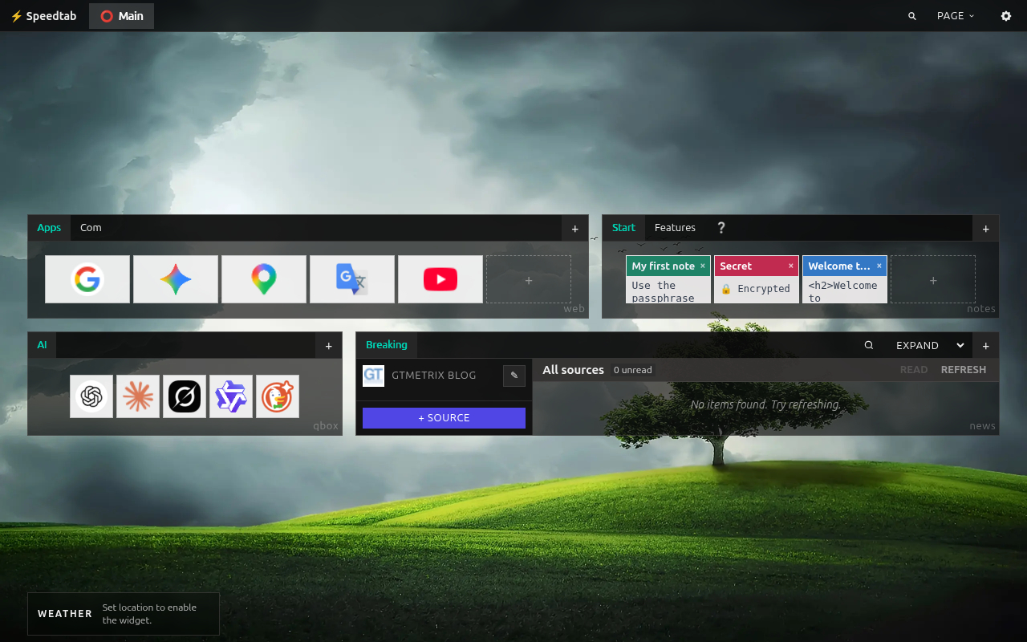Switch to the Apps tab
The height and width of the screenshot is (642, 1027).
(x=49, y=228)
